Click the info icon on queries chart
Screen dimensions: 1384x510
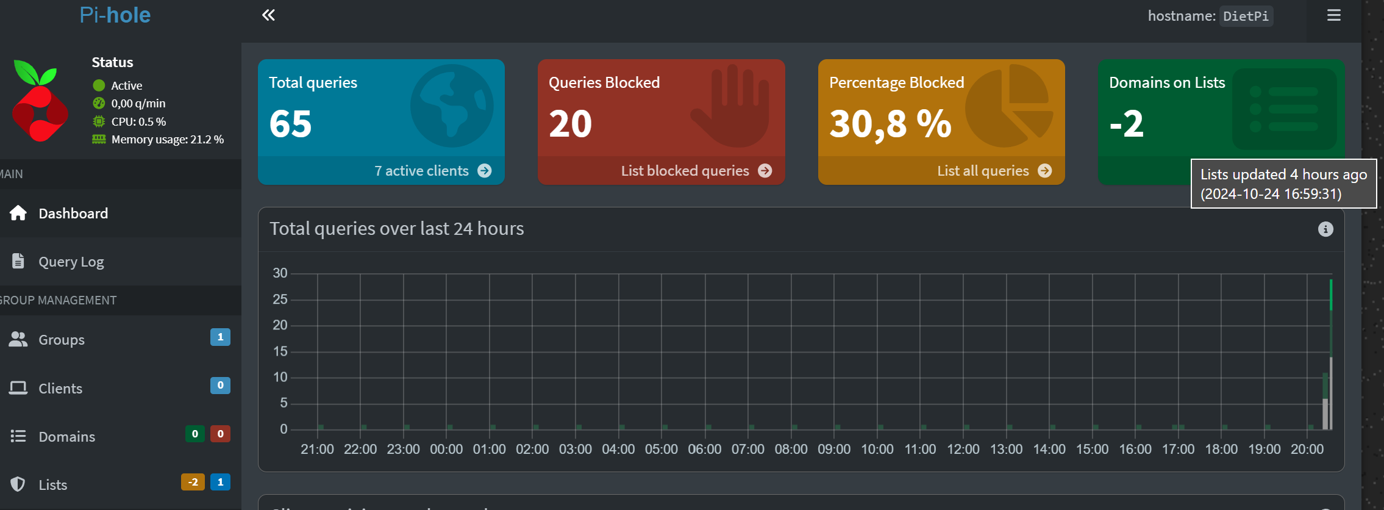click(1325, 229)
